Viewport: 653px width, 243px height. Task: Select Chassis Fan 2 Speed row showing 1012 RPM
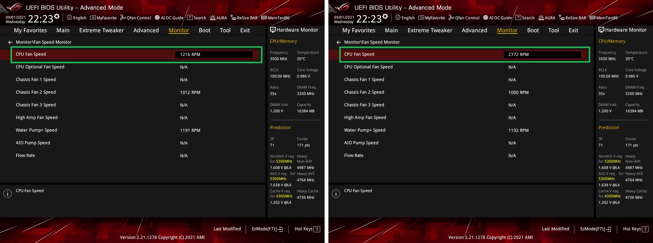[x=136, y=92]
